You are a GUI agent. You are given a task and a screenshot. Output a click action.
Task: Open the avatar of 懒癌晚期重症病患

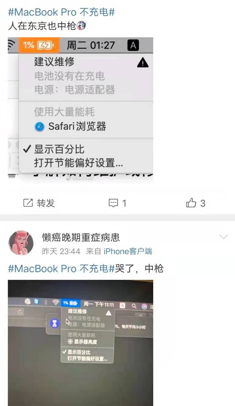click(21, 243)
